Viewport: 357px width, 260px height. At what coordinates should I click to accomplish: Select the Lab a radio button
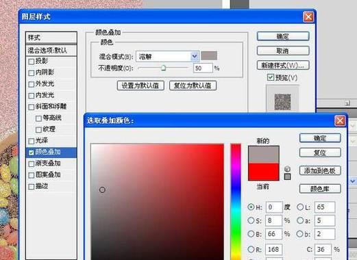[300, 220]
